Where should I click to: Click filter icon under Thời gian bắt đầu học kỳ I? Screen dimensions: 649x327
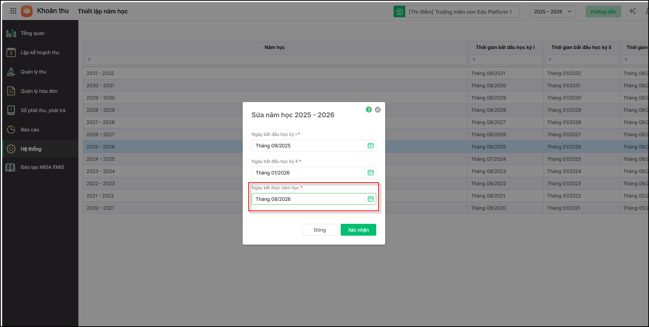point(474,60)
